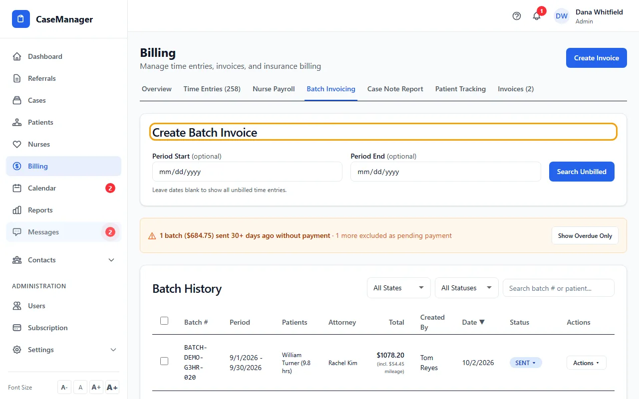639x399 pixels.
Task: Expand the Contacts sidebar section chevron
Action: point(111,260)
